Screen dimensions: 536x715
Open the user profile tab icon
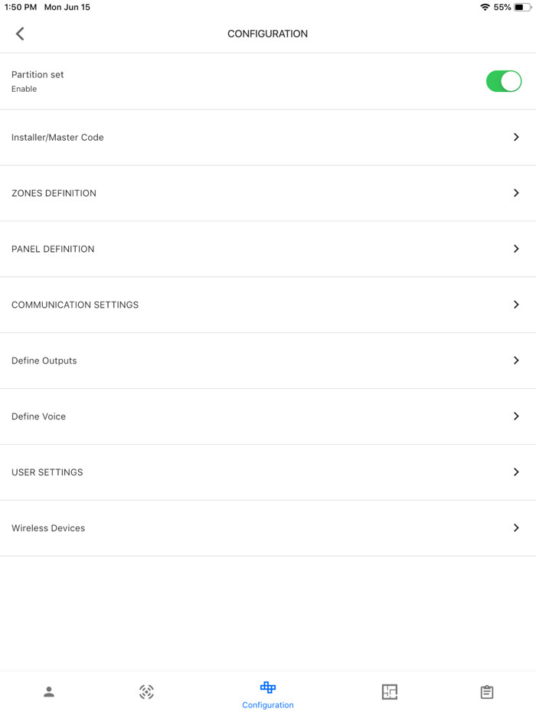[x=49, y=692]
